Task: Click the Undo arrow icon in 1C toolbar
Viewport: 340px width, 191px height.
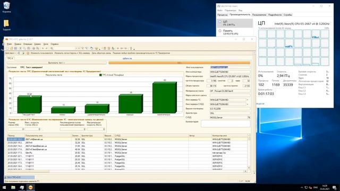Action: click(x=42, y=48)
